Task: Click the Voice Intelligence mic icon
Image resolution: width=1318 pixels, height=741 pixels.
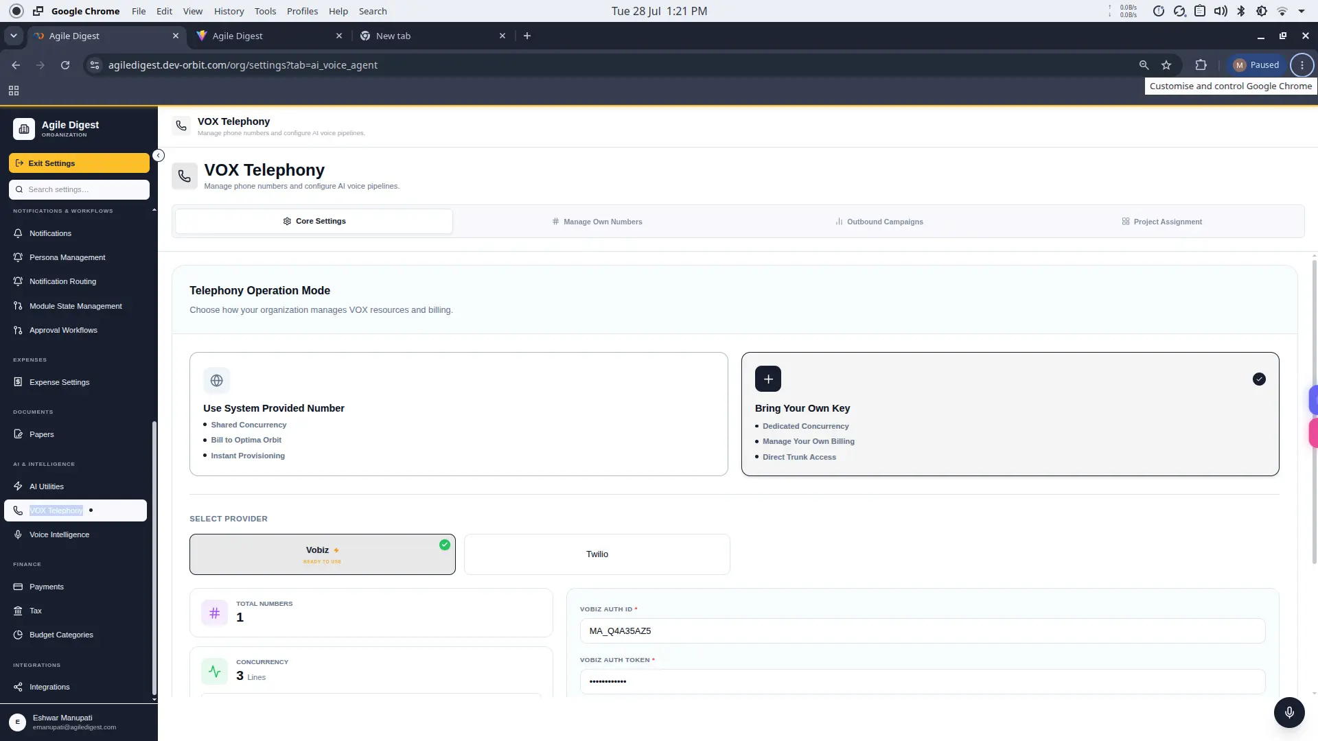Action: pos(18,534)
